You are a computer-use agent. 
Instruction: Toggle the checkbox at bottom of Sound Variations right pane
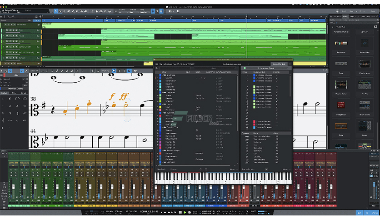pos(266,169)
